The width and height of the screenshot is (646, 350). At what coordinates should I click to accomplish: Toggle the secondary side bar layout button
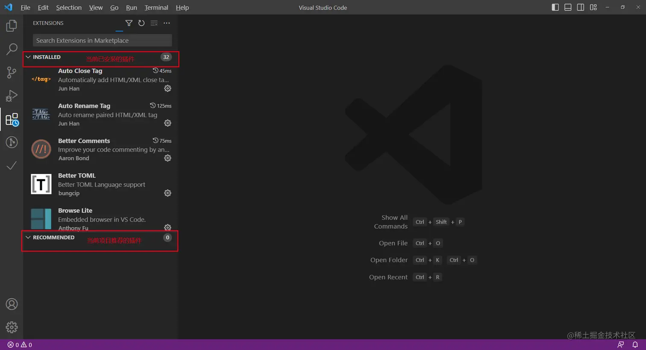[581, 7]
